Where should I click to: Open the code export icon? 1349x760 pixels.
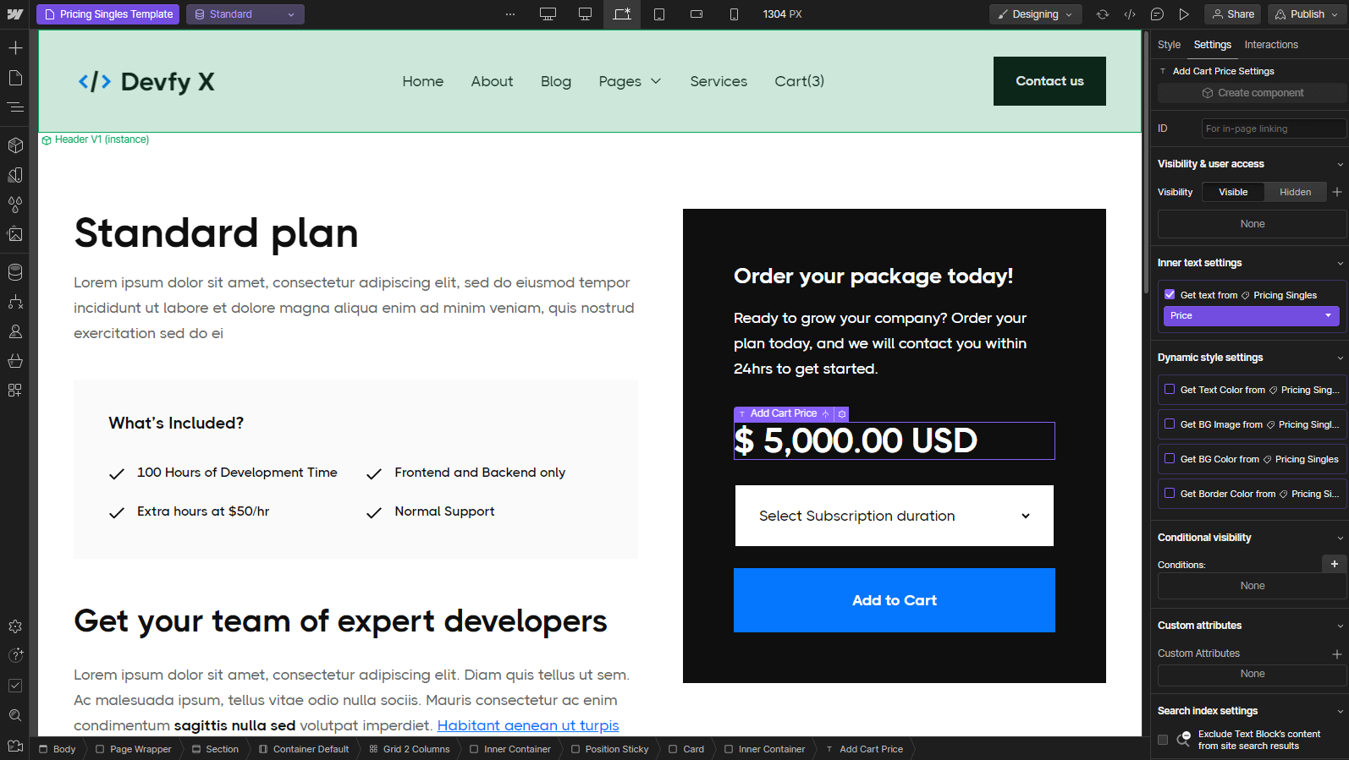coord(1130,14)
